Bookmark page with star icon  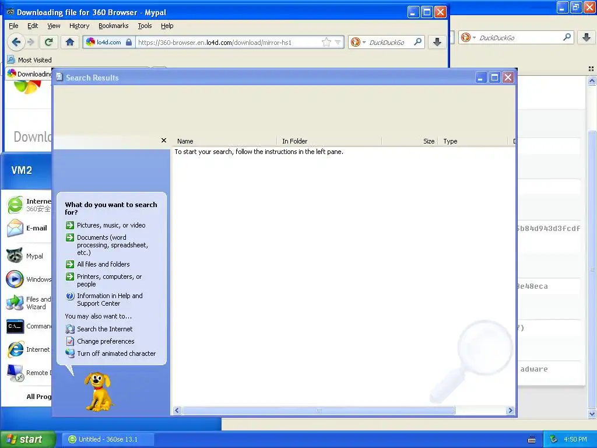[326, 42]
